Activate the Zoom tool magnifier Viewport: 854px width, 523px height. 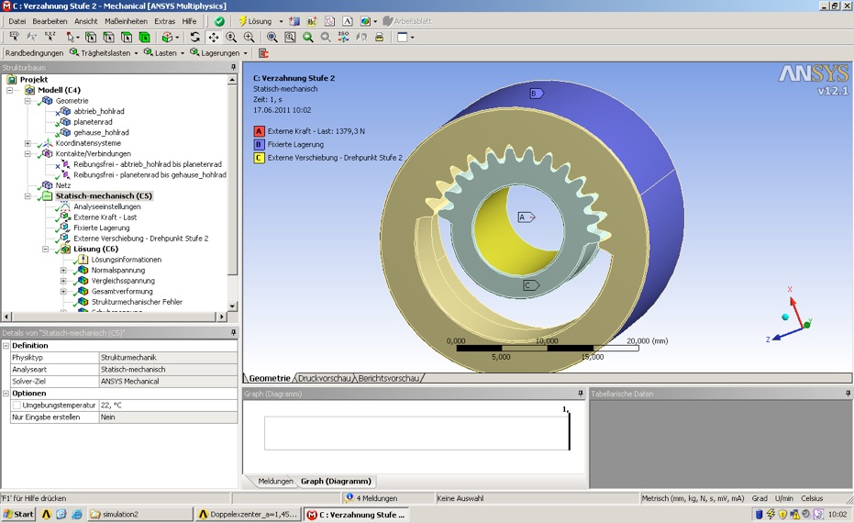(x=231, y=37)
